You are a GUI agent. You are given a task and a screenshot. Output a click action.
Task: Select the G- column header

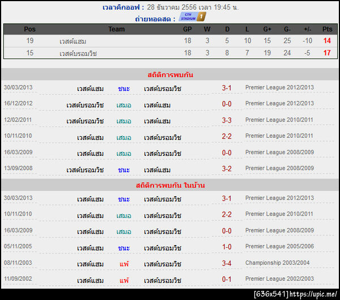(287, 29)
